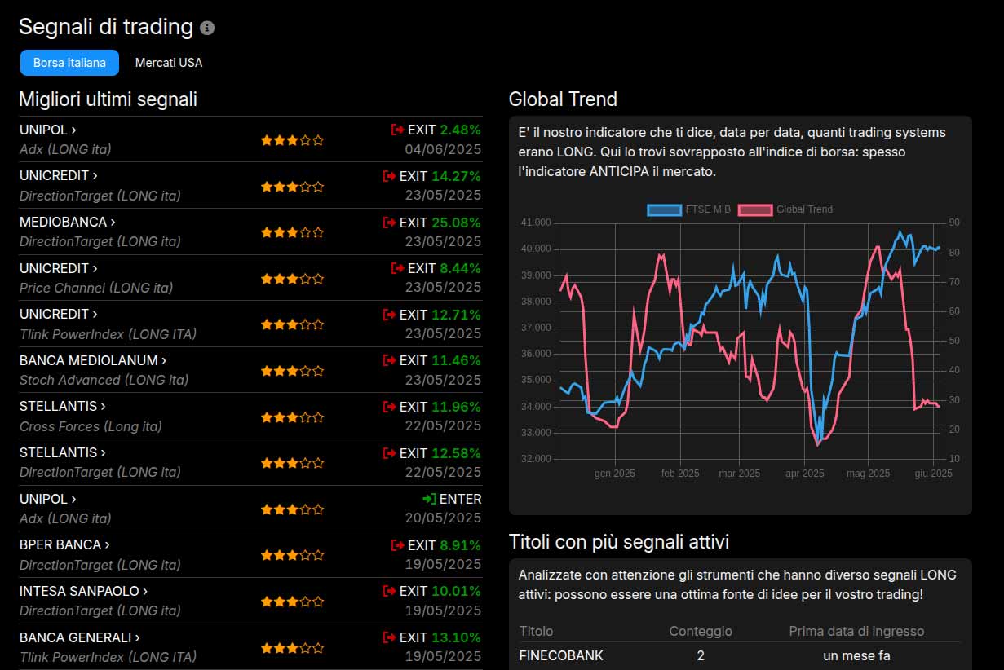Open the MEDIOBANCA signal link

[68, 222]
